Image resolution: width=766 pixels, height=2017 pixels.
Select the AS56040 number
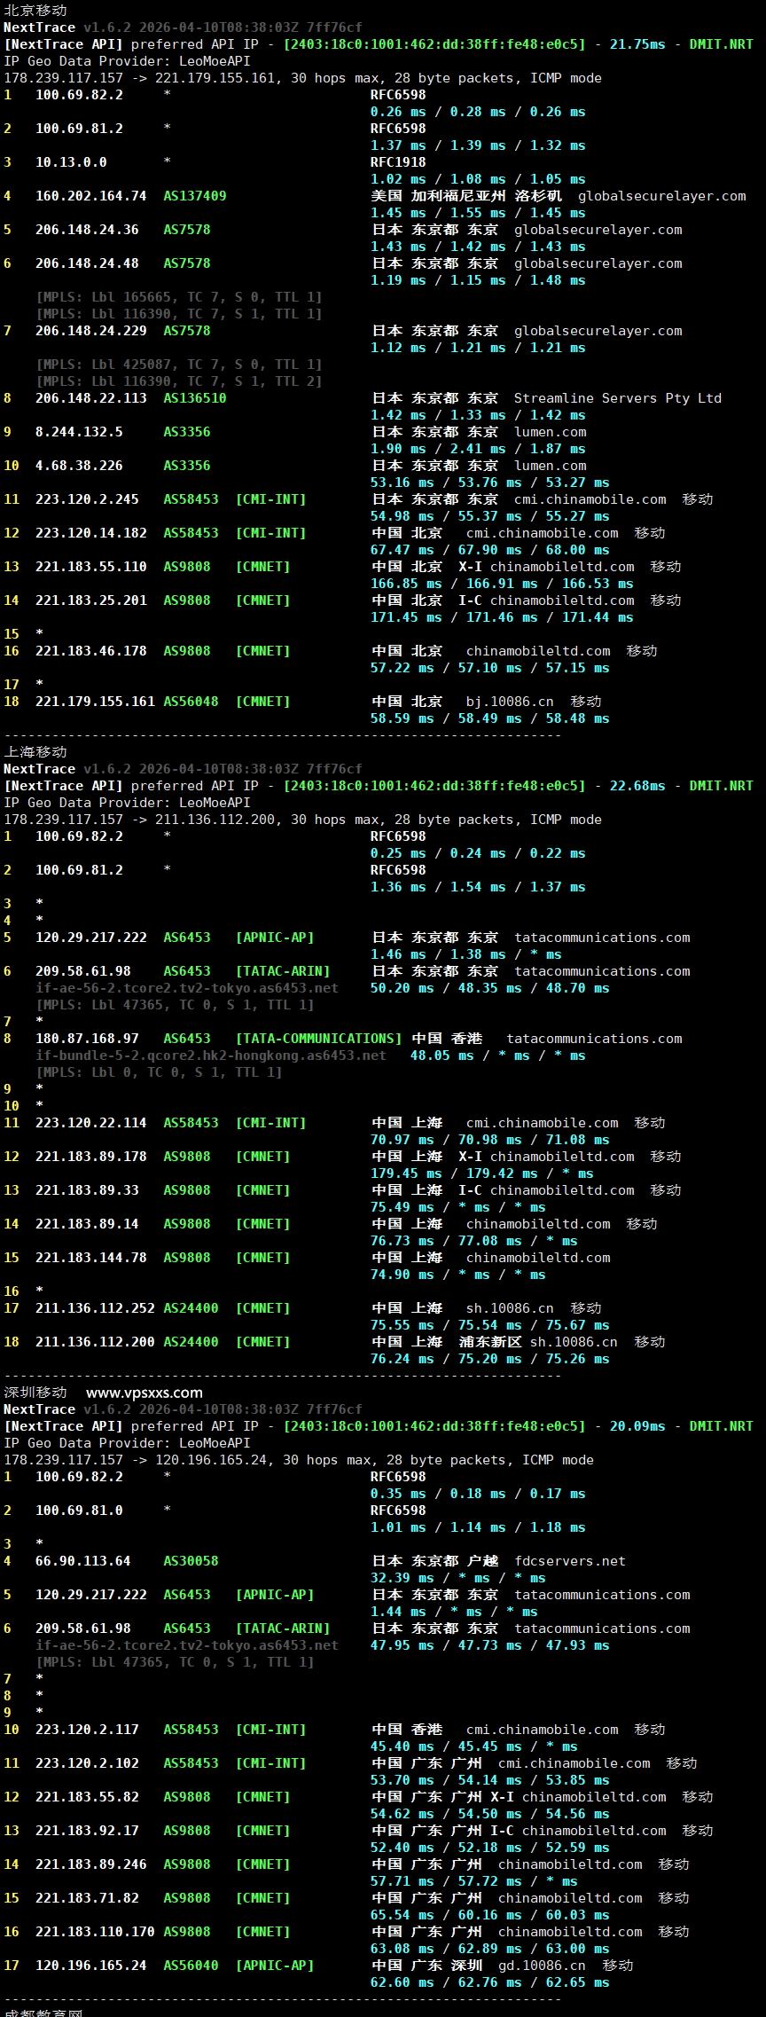(x=191, y=1966)
